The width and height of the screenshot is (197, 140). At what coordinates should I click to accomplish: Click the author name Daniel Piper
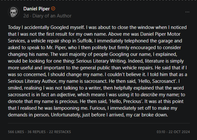[37, 9]
